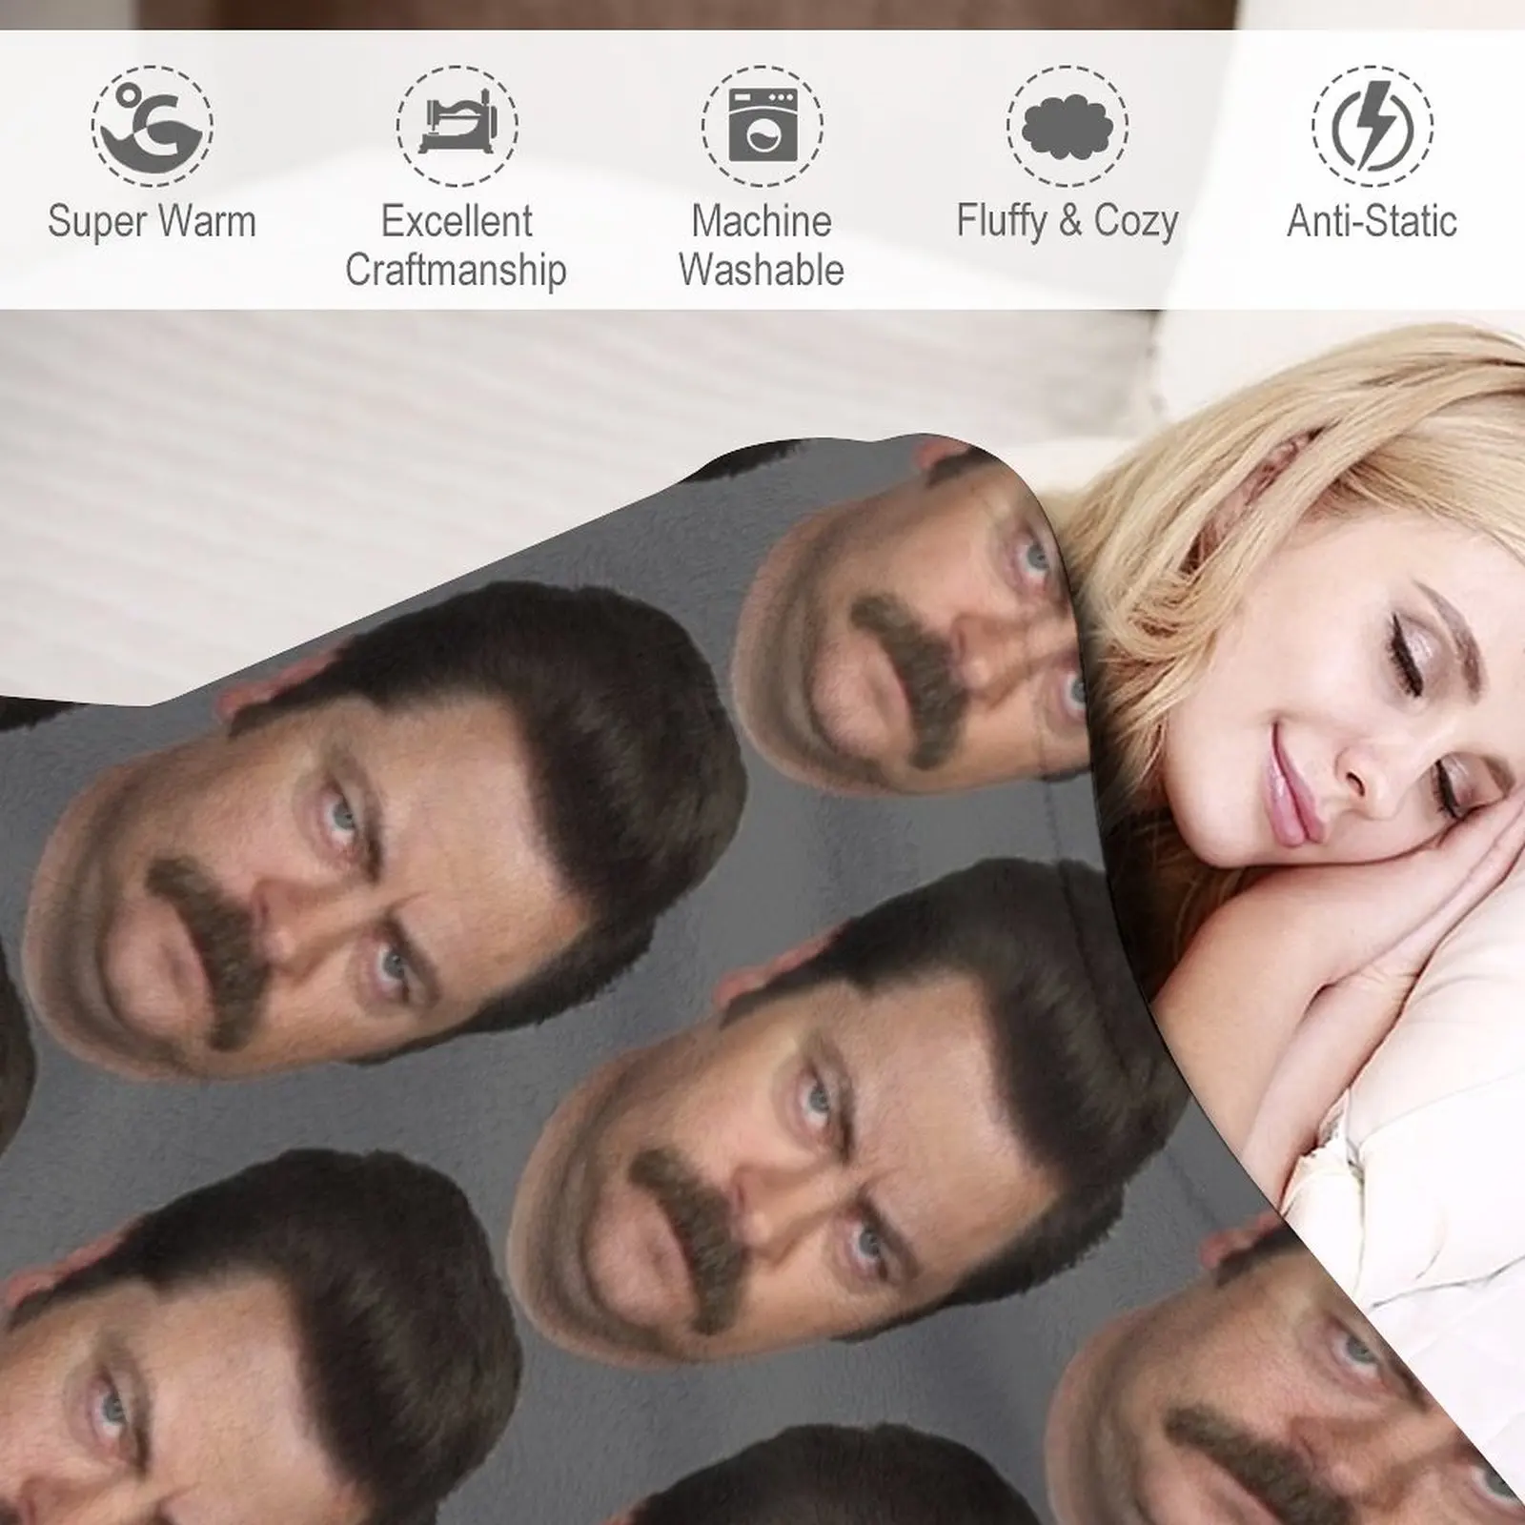Click the Super Warm fish icon
This screenshot has width=1525, height=1525.
(x=152, y=125)
